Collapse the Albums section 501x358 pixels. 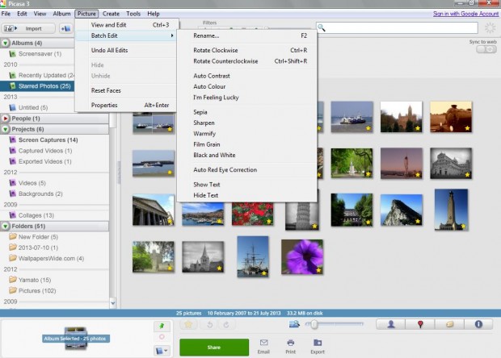click(6, 43)
